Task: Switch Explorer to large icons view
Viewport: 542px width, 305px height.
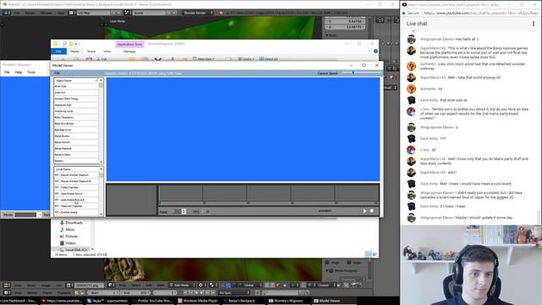Action: pyautogui.click(x=374, y=254)
